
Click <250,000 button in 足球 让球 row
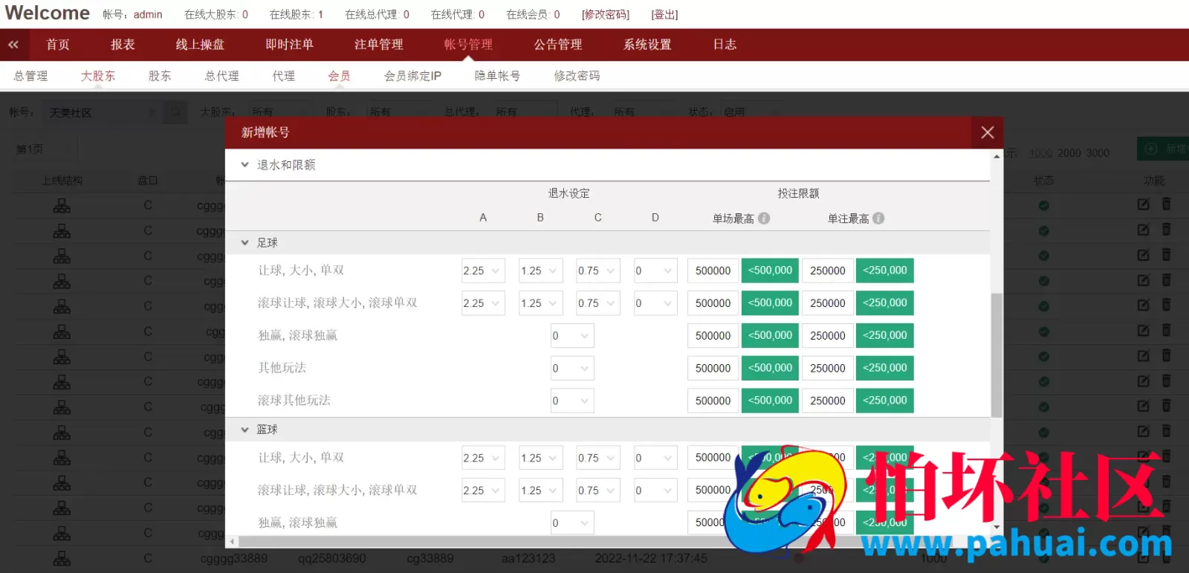[885, 271]
